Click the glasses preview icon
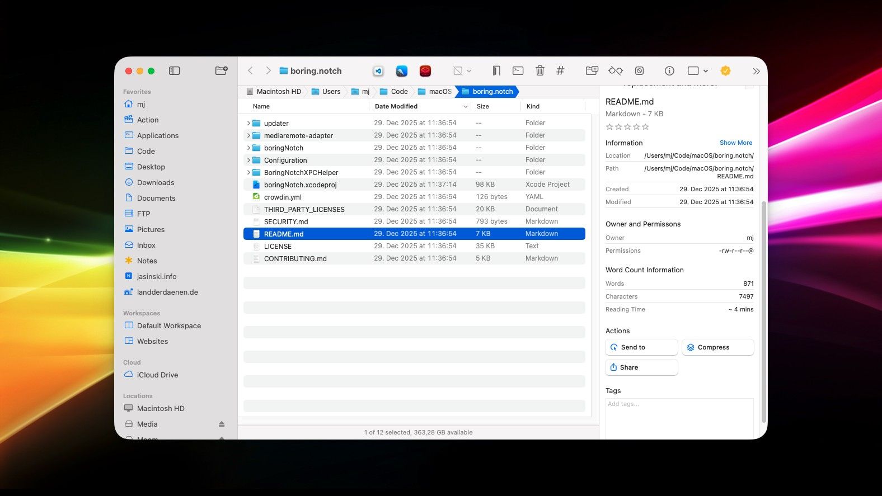882x496 pixels. pyautogui.click(x=616, y=70)
